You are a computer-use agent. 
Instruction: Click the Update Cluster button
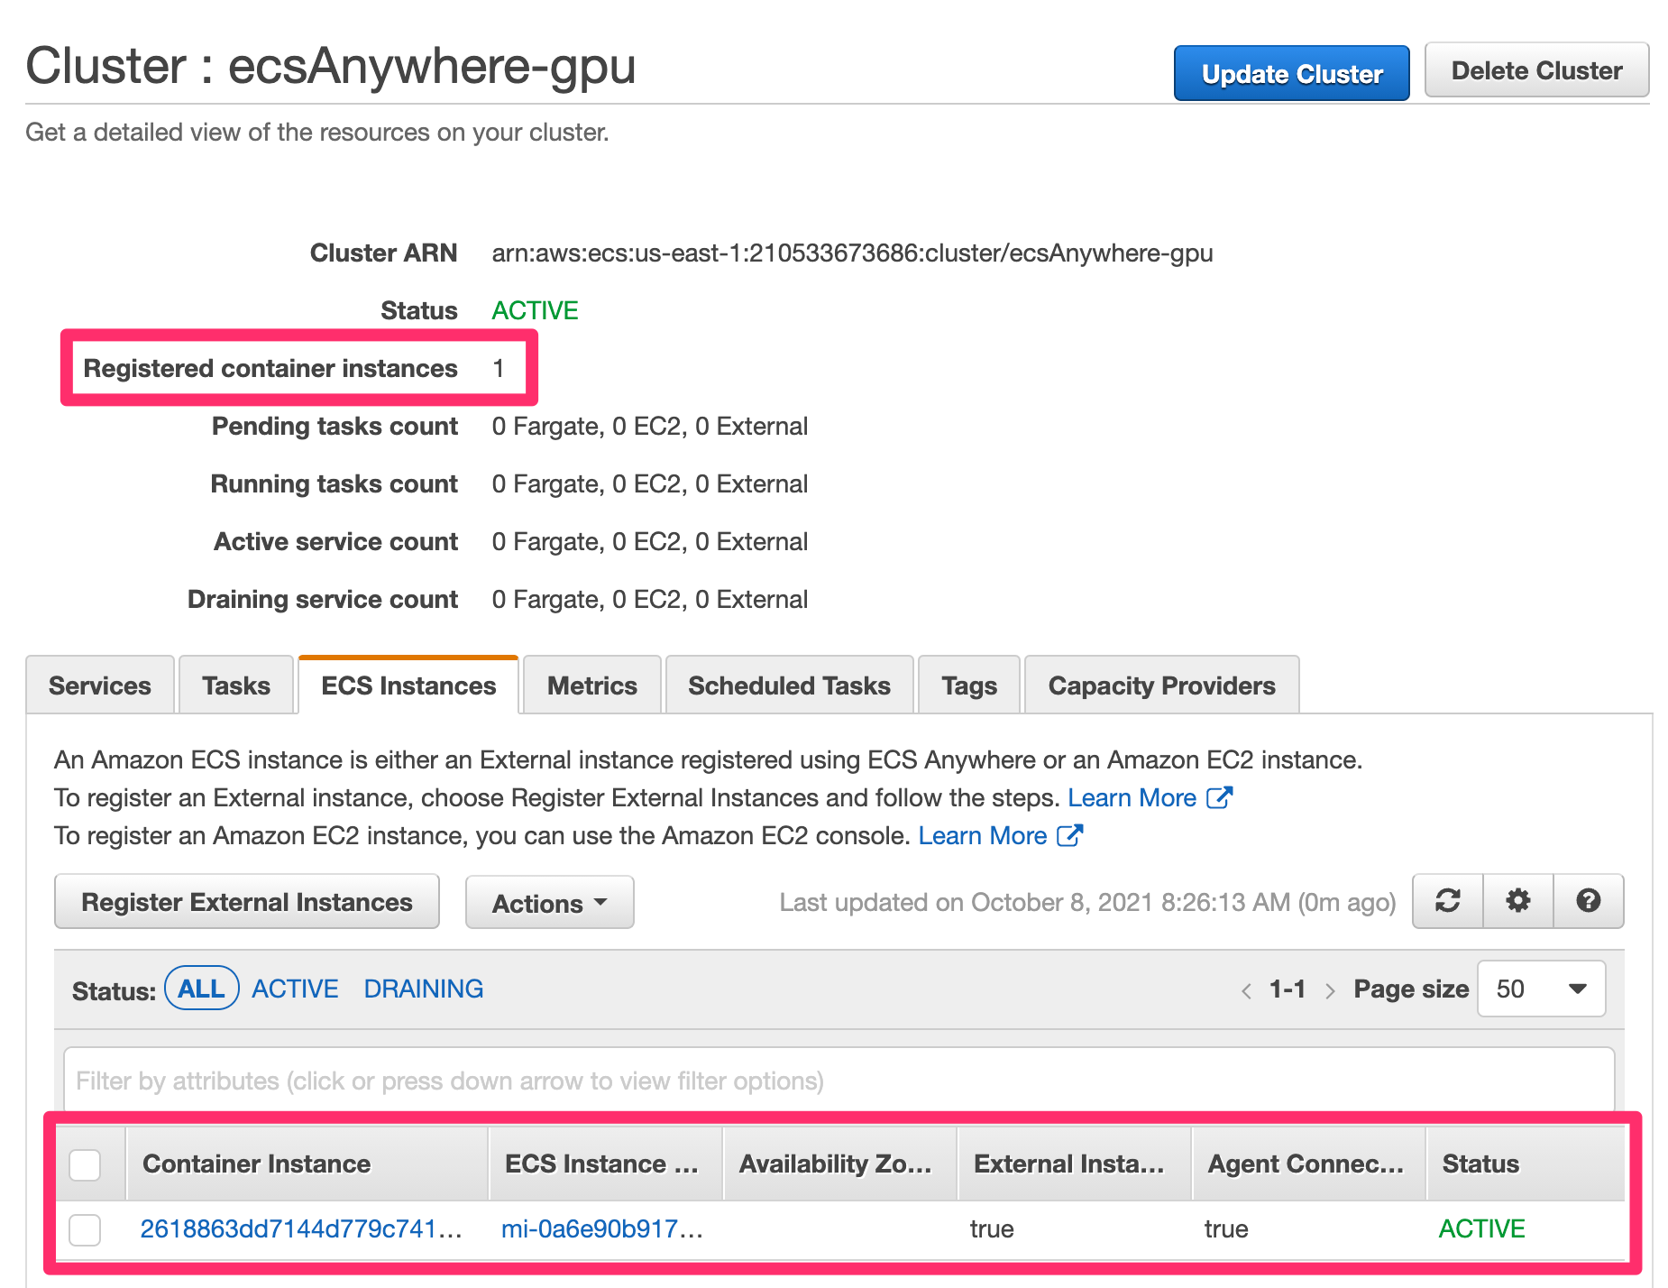point(1290,72)
